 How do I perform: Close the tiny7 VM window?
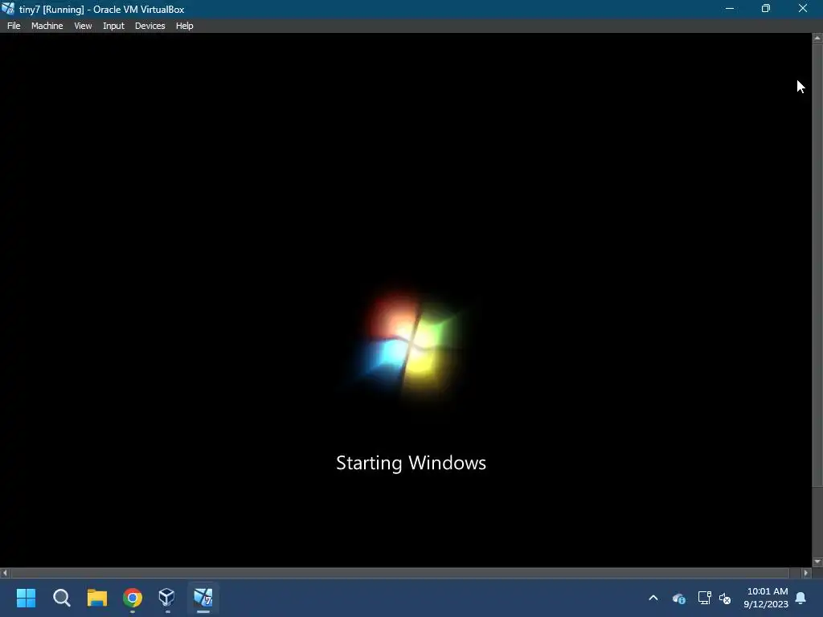(x=803, y=9)
